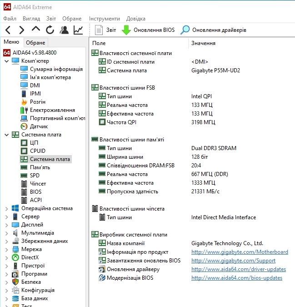Viewport: 295px width, 307px height.
Task: Click the Операційна система Windows icon
Action: [15, 208]
